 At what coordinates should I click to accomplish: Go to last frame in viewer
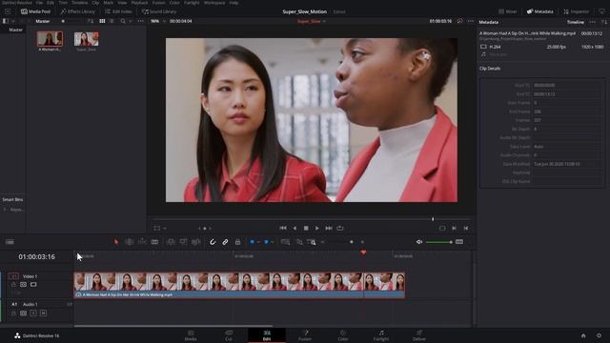pos(329,229)
